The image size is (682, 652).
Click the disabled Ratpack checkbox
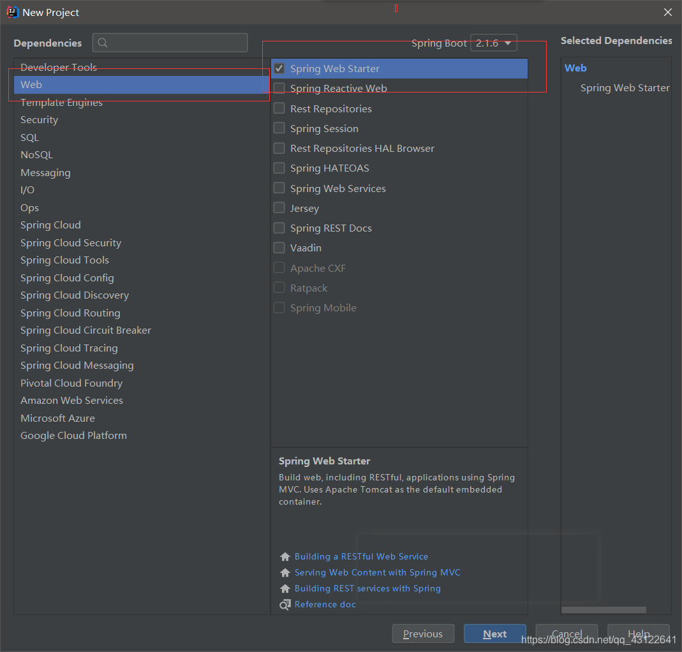[279, 288]
